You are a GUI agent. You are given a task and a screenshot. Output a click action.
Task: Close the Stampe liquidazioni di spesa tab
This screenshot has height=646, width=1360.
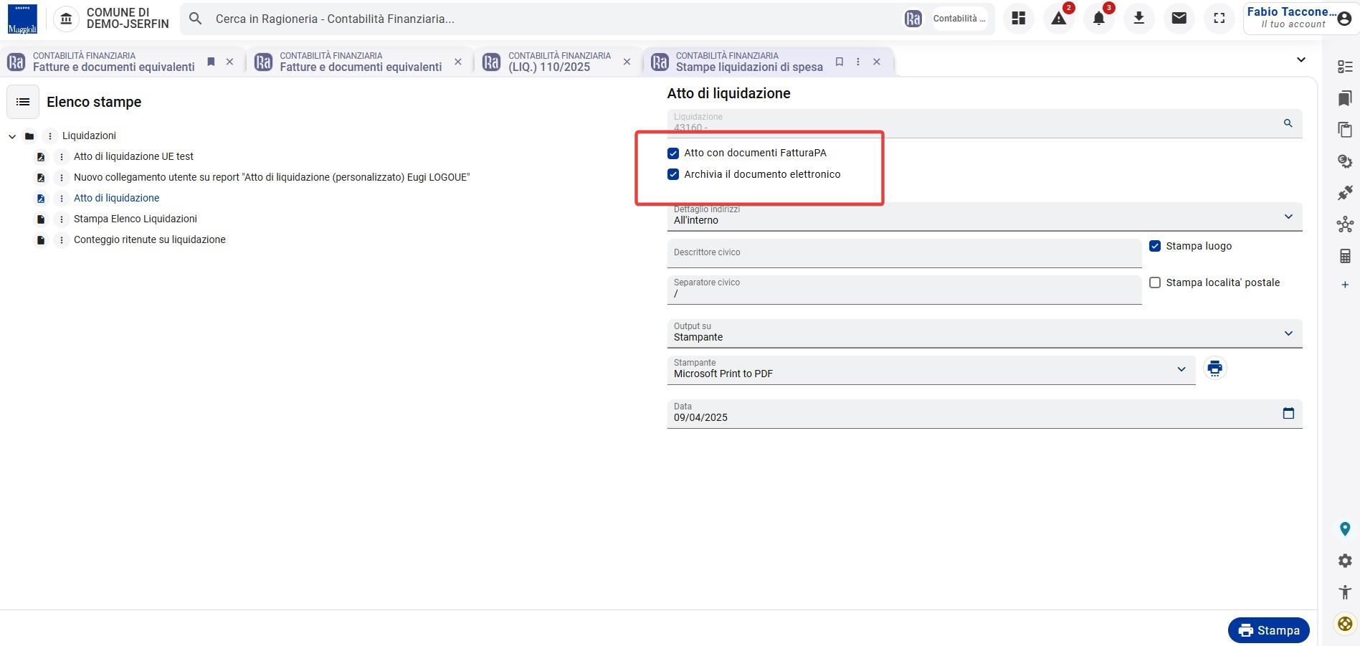click(x=876, y=62)
